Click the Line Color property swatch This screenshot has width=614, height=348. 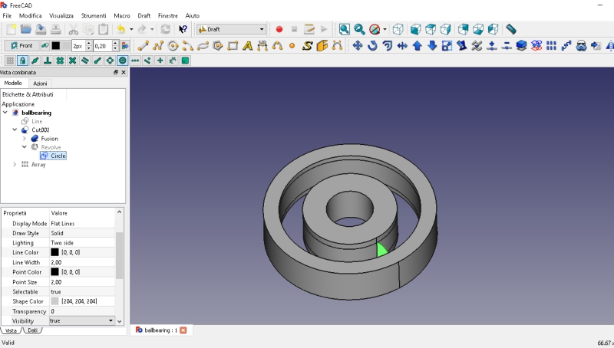[54, 252]
